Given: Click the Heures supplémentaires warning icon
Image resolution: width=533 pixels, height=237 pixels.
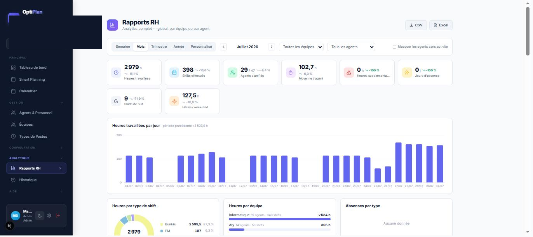Looking at the screenshot, I should 349,73.
